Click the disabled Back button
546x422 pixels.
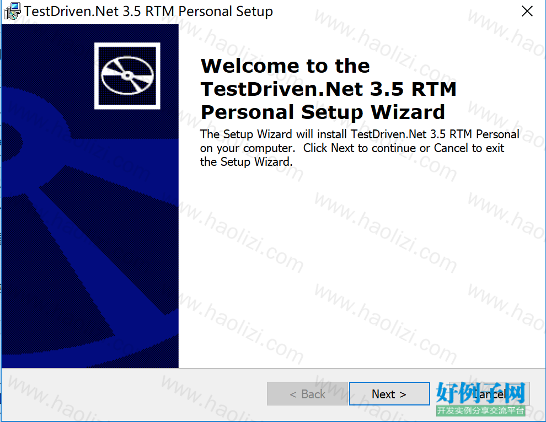point(307,394)
